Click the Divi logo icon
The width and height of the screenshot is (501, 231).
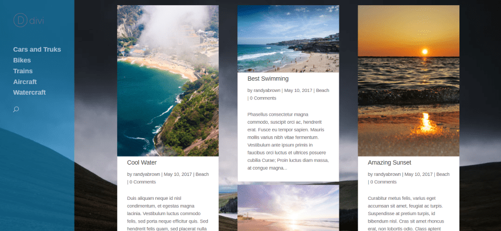[28, 20]
